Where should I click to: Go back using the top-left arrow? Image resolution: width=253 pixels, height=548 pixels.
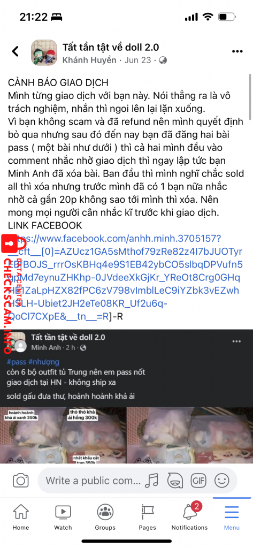coord(16,51)
